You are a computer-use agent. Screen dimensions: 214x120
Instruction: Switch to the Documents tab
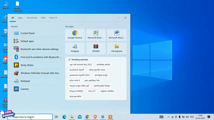point(32,18)
